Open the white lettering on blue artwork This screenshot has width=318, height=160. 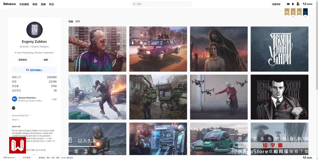[x=279, y=49]
